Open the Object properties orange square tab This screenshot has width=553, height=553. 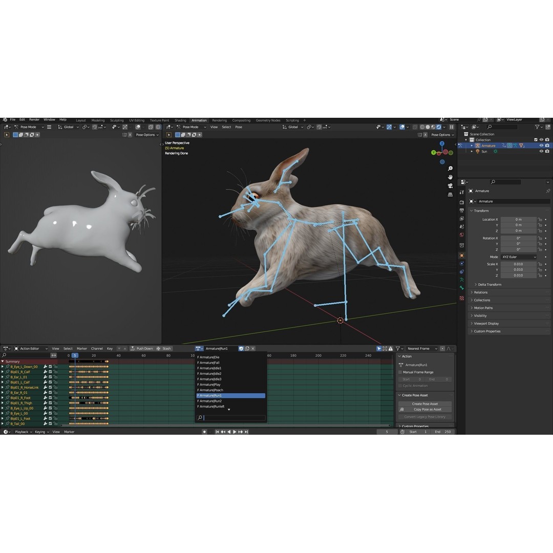[x=462, y=256]
